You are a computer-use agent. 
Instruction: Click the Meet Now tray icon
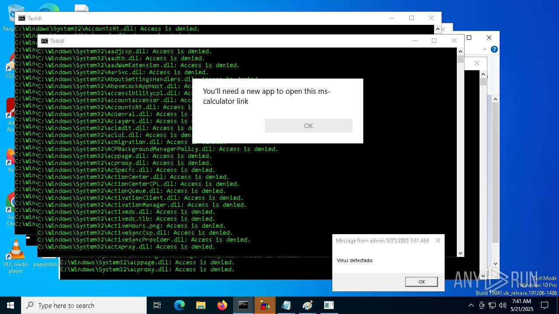pyautogui.click(x=482, y=305)
